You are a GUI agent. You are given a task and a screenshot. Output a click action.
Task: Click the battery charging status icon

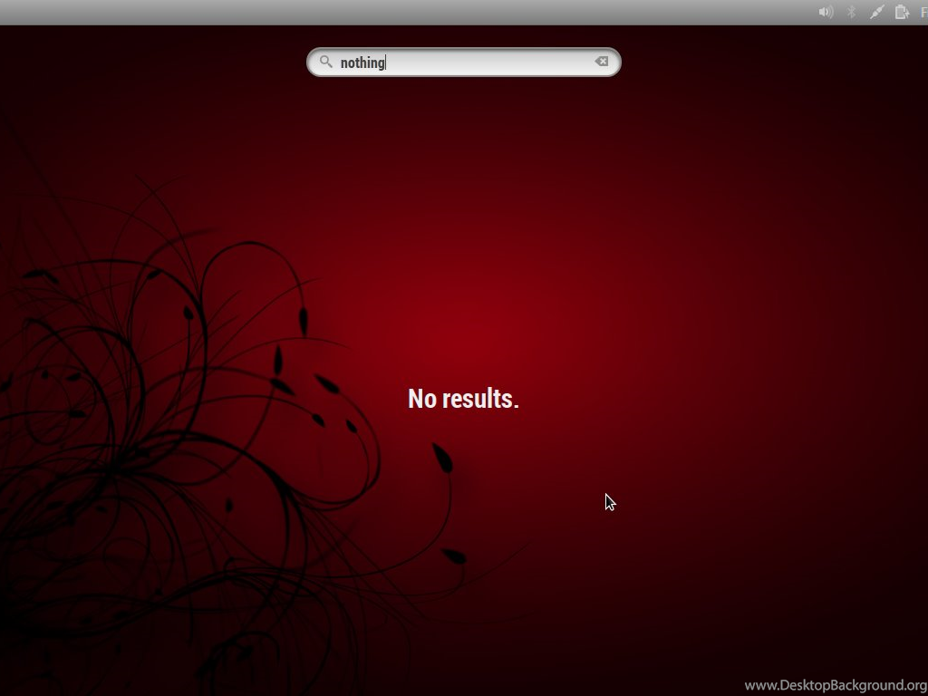(x=902, y=12)
